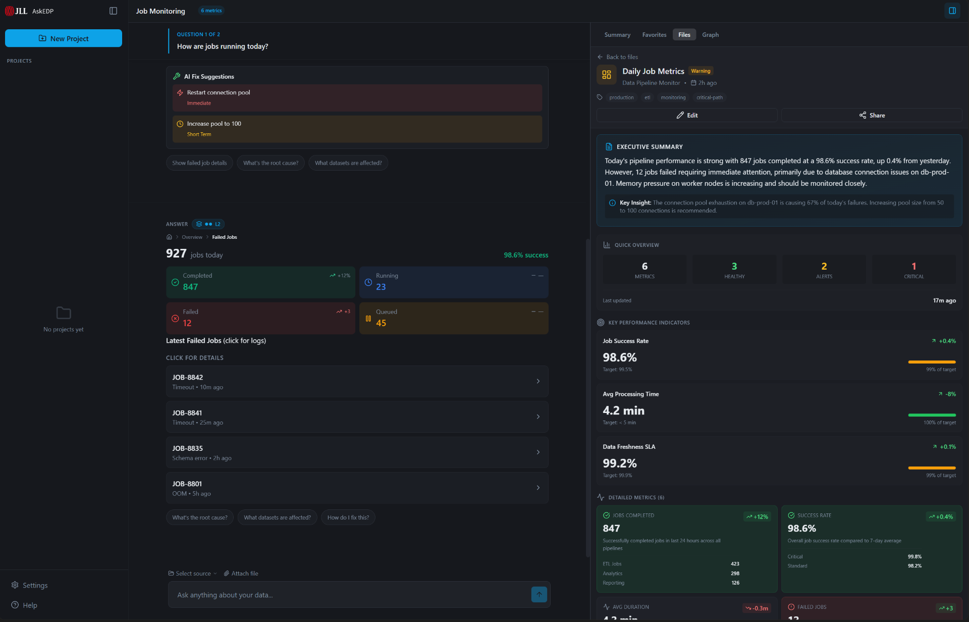Image resolution: width=969 pixels, height=622 pixels.
Task: Click How do I fix this chip
Action: click(348, 517)
